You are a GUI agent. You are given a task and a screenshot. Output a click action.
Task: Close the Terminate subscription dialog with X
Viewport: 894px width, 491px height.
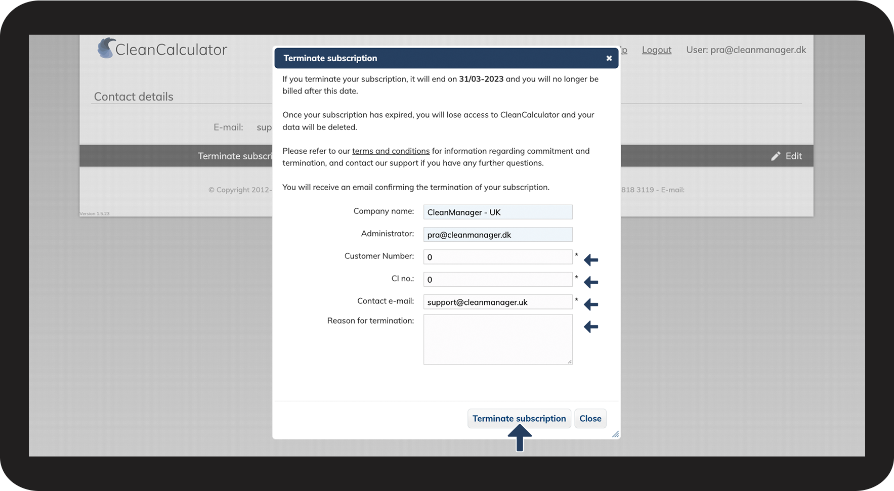[609, 58]
